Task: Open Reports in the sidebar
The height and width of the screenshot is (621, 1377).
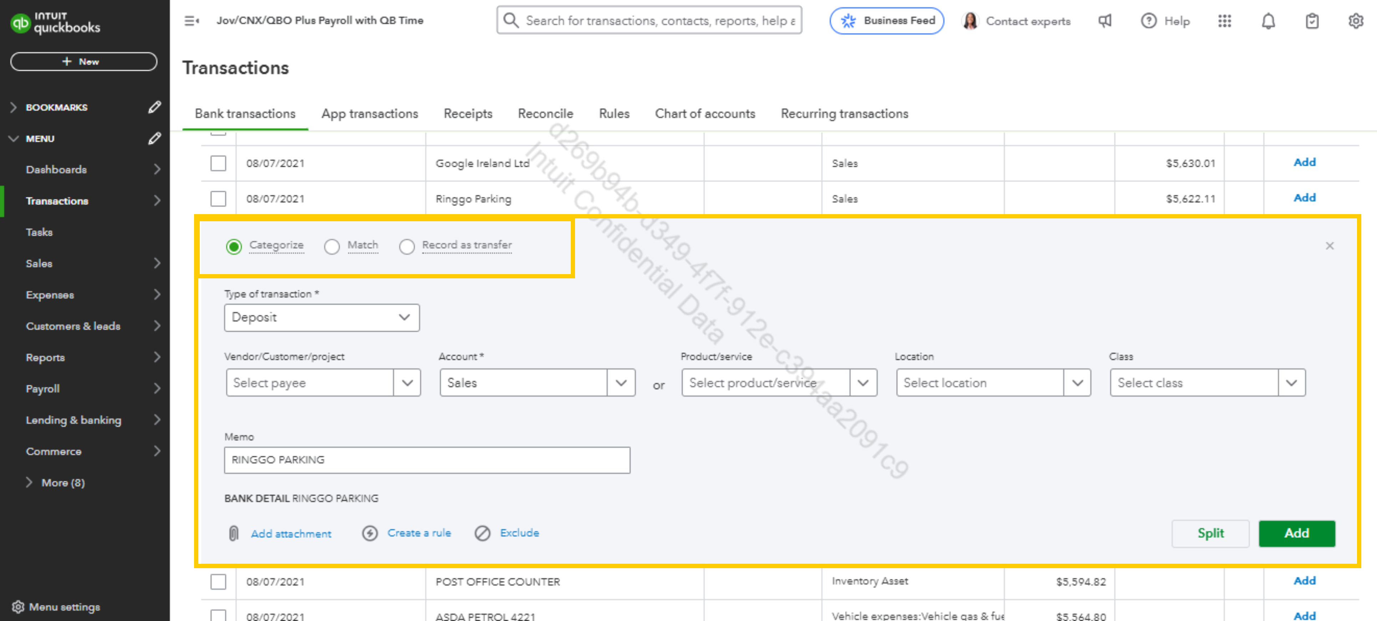Action: point(45,357)
